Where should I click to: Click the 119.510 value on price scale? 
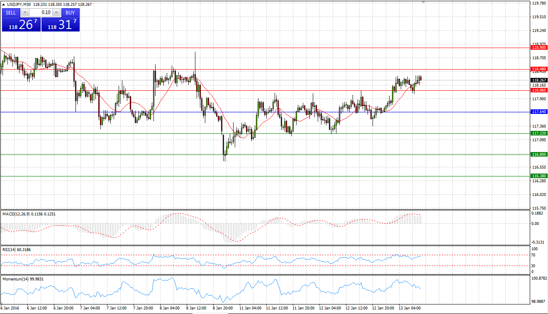[x=538, y=17]
